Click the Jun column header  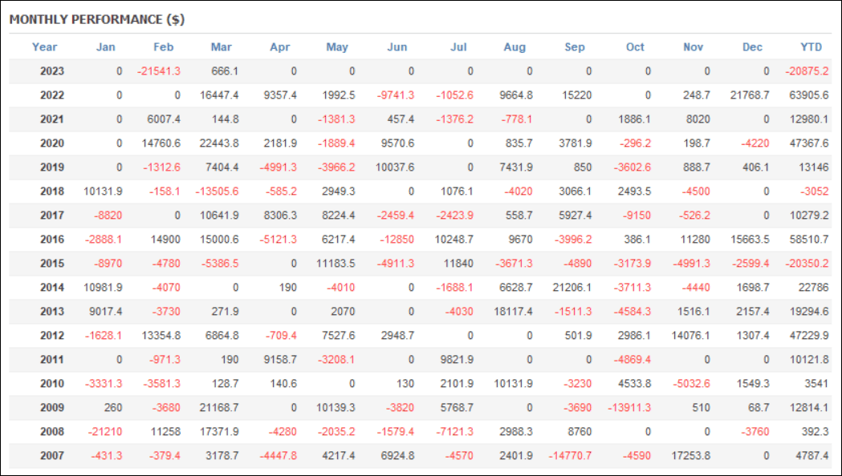(397, 47)
